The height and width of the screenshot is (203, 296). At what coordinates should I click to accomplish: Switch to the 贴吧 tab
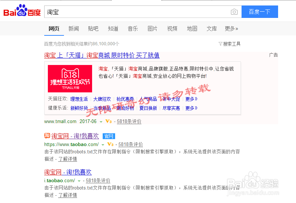(93, 29)
